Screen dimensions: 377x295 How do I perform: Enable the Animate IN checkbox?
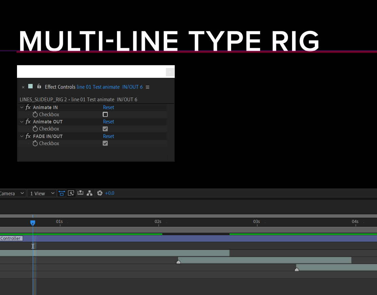click(105, 115)
